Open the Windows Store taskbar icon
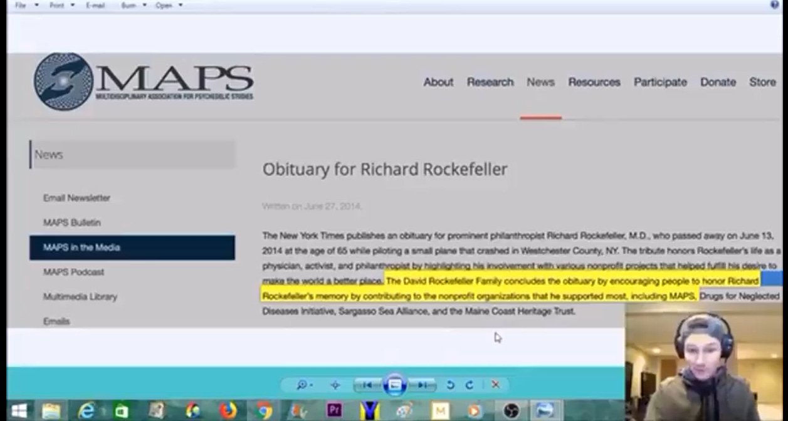Screen dimensions: 788x421 [122, 411]
